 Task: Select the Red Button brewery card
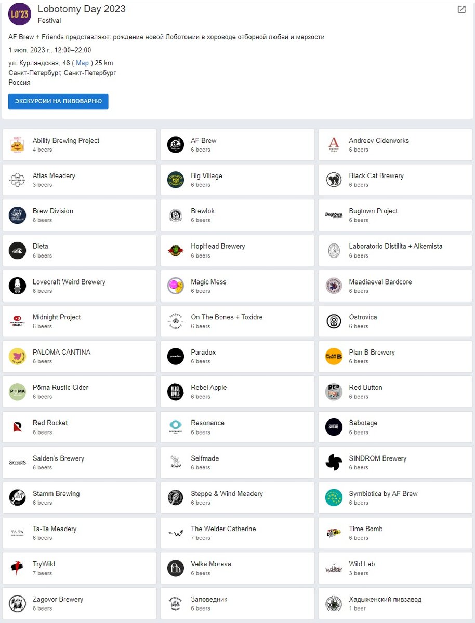point(395,392)
